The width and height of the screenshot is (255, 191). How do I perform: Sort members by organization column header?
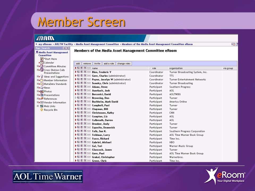coord(176,68)
